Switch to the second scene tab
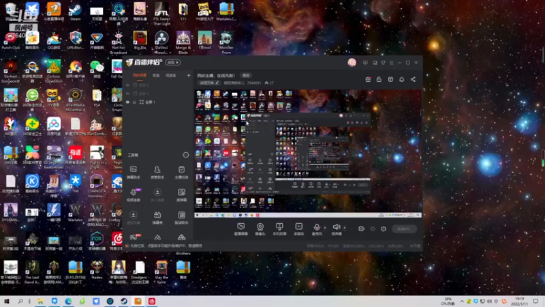545x307 pixels. pyautogui.click(x=156, y=76)
